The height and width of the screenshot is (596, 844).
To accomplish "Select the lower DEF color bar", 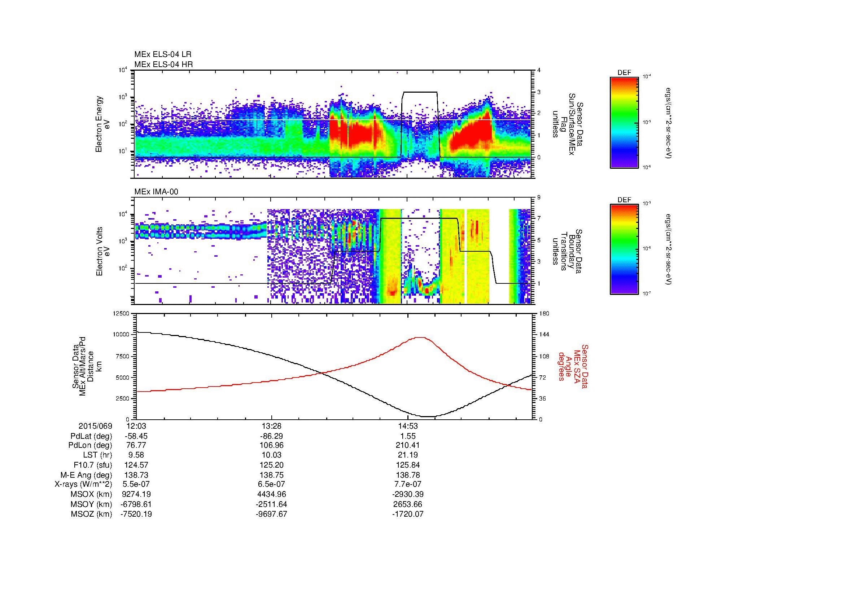I will click(624, 250).
